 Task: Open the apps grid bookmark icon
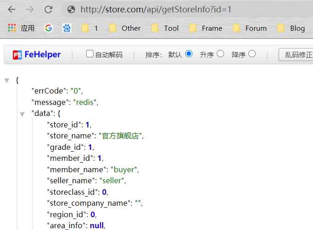pyautogui.click(x=12, y=28)
